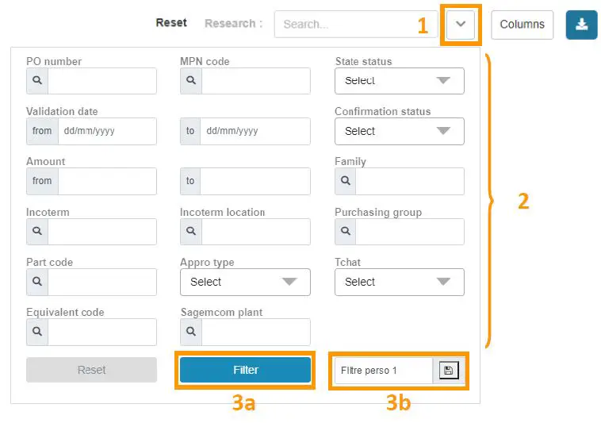Click the Purchasing group magnifier icon

(346, 232)
